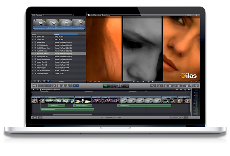The image size is (230, 156).
Task: Select the Breakbeat Medium audio clip
Action: [x=67, y=109]
